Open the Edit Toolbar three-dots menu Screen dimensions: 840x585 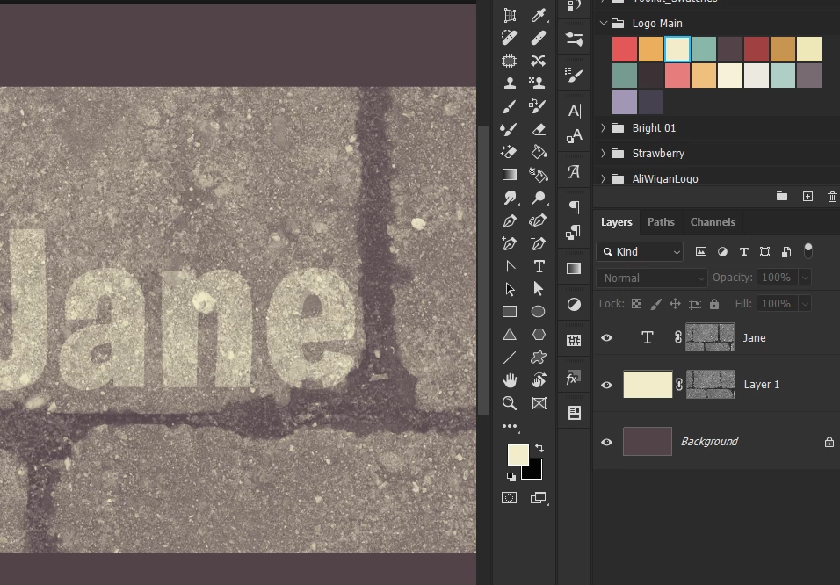coord(510,426)
